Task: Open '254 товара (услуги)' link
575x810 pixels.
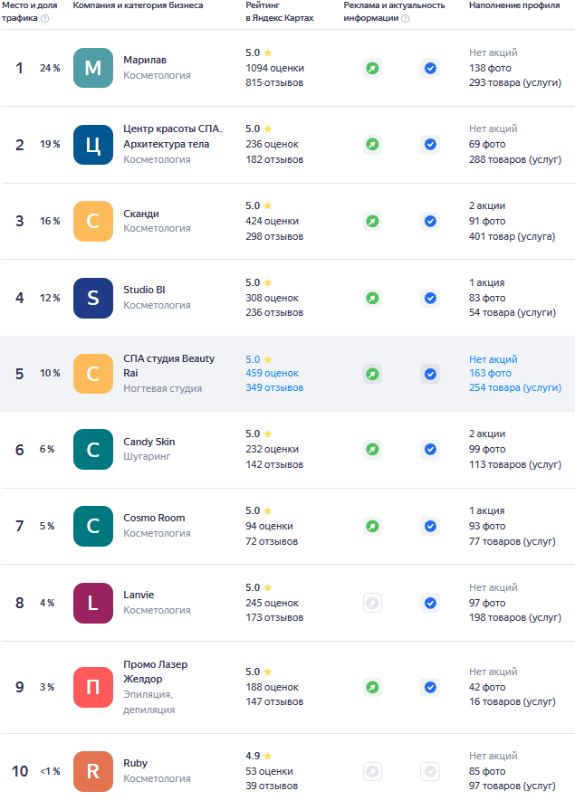Action: [x=514, y=387]
